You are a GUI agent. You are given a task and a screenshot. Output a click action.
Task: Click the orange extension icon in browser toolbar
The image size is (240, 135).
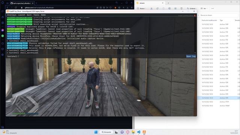click(115, 7)
